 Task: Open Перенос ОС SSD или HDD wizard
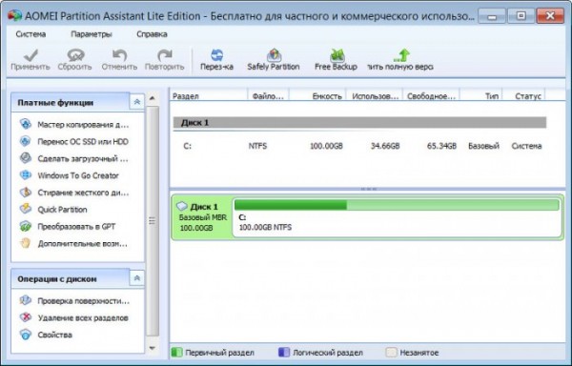[x=83, y=141]
